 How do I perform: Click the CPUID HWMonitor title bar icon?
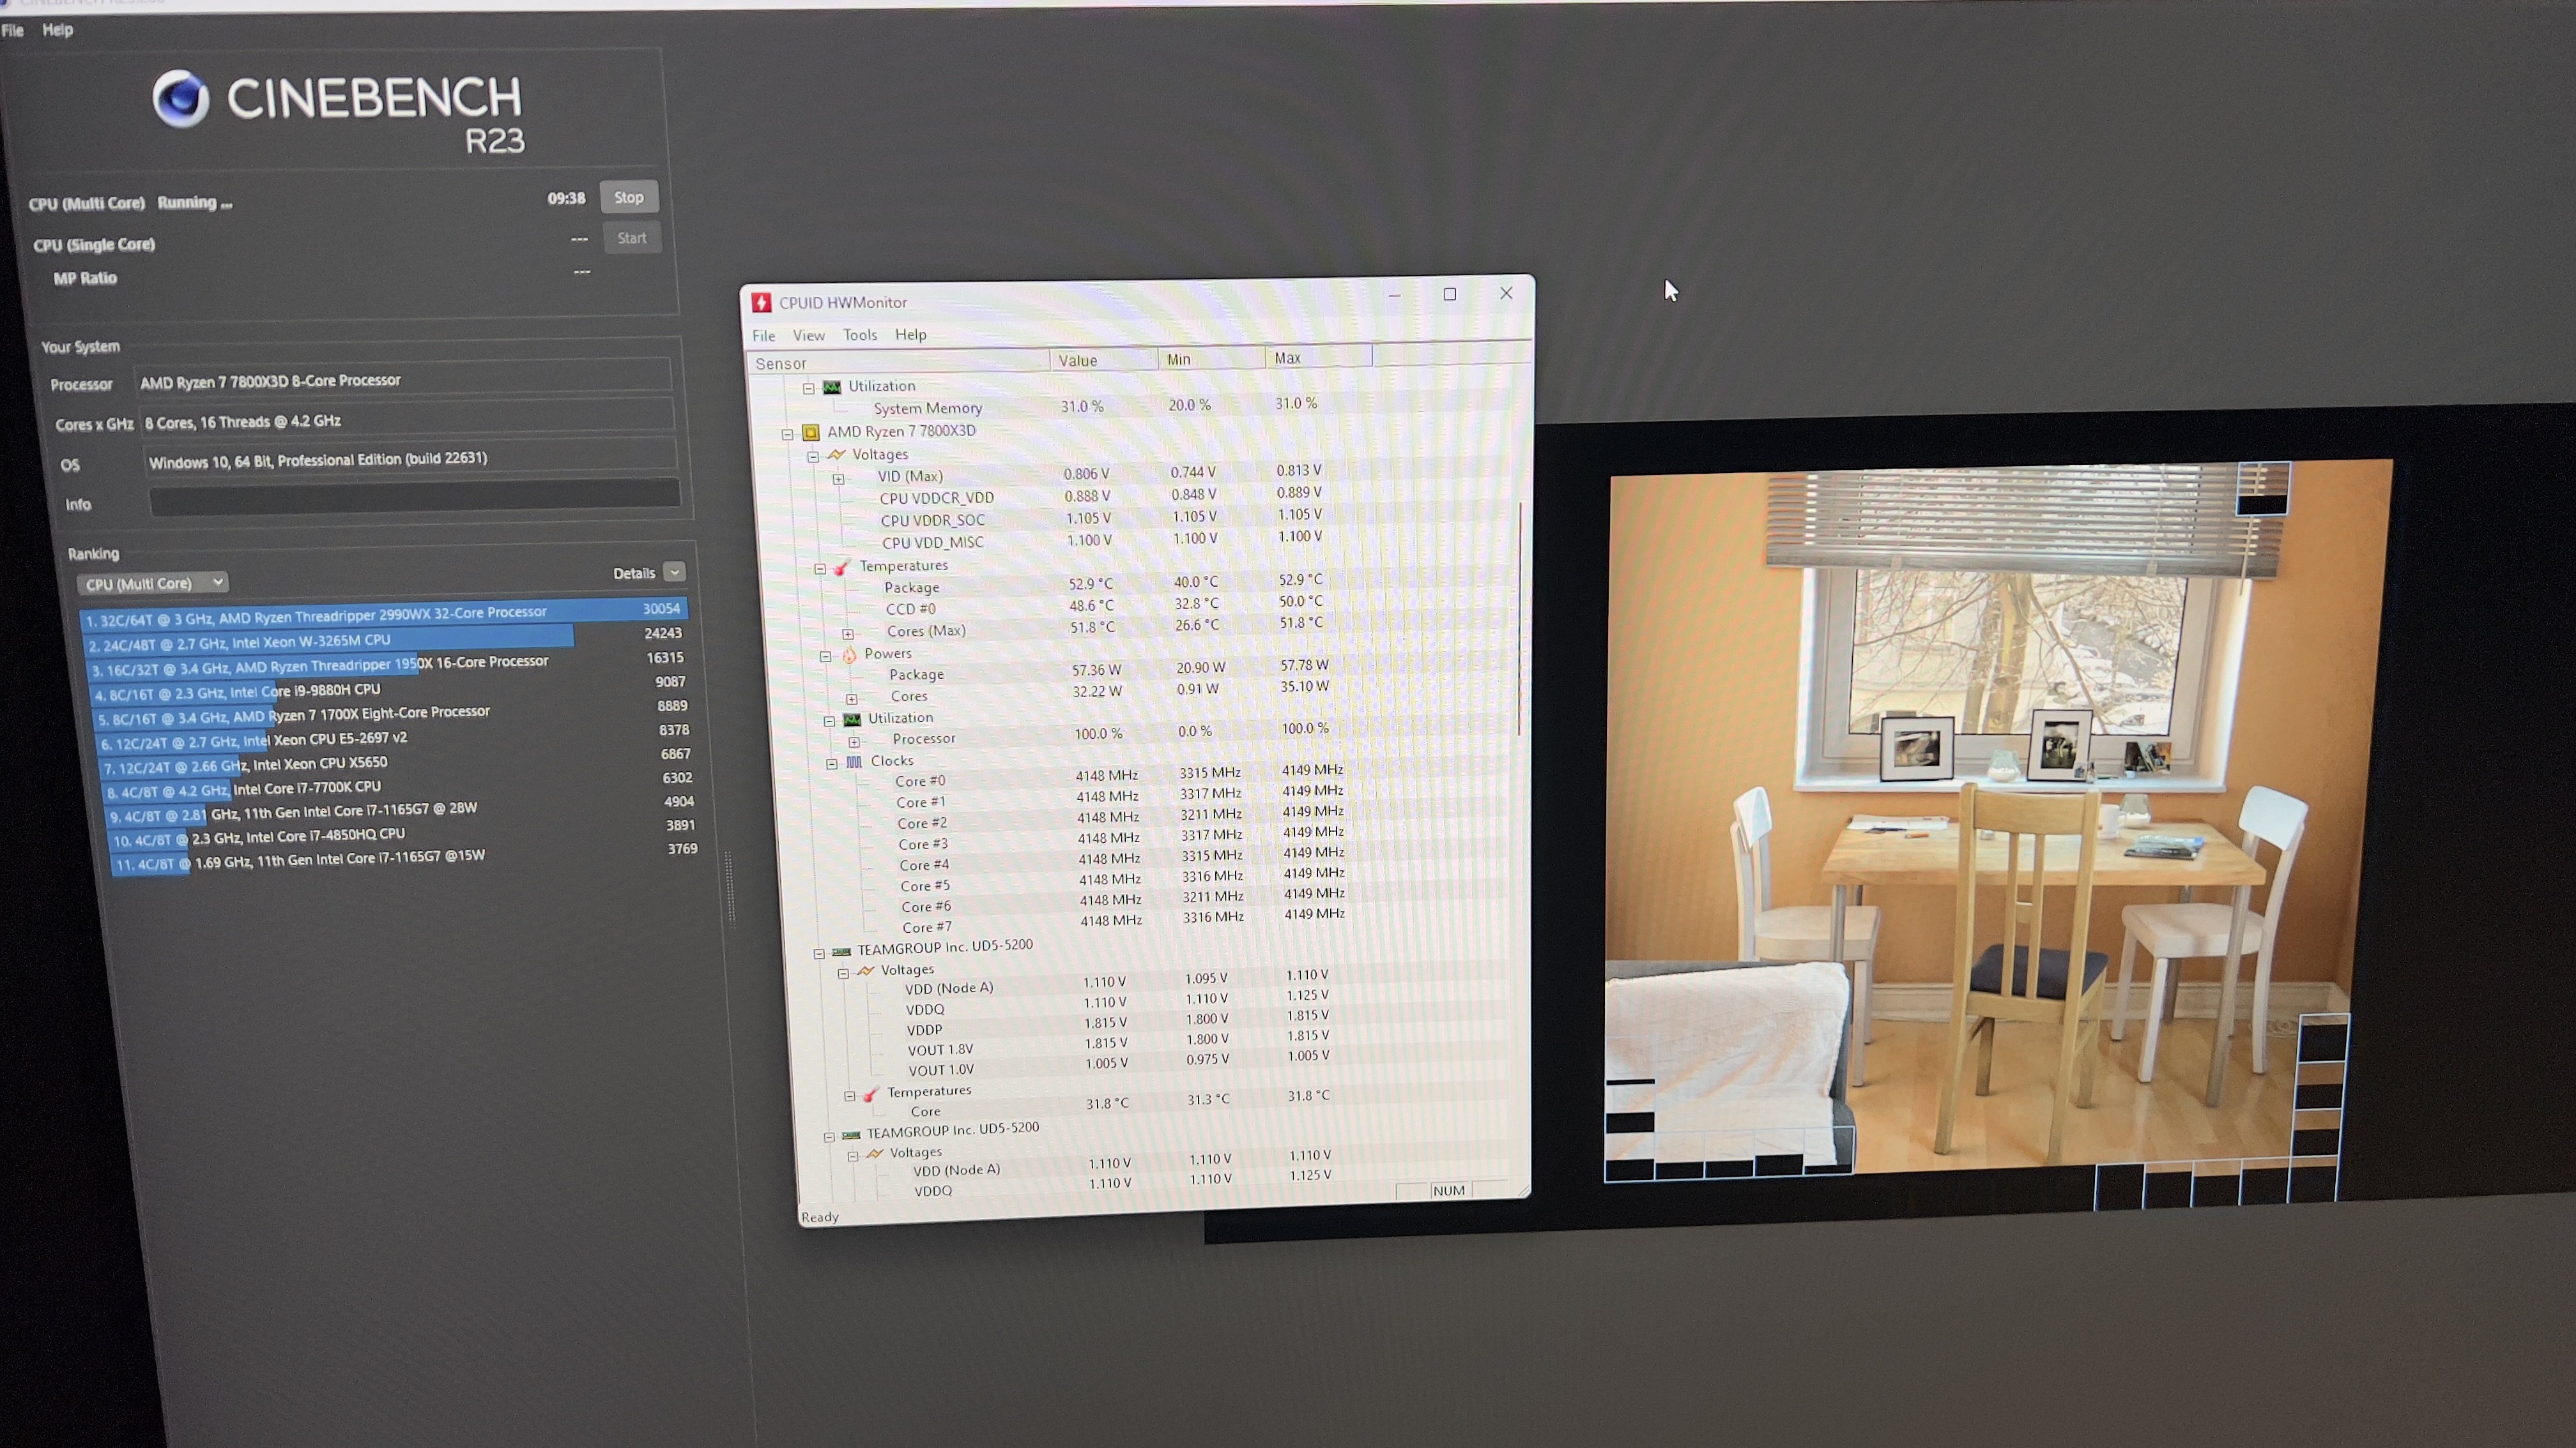coord(762,303)
